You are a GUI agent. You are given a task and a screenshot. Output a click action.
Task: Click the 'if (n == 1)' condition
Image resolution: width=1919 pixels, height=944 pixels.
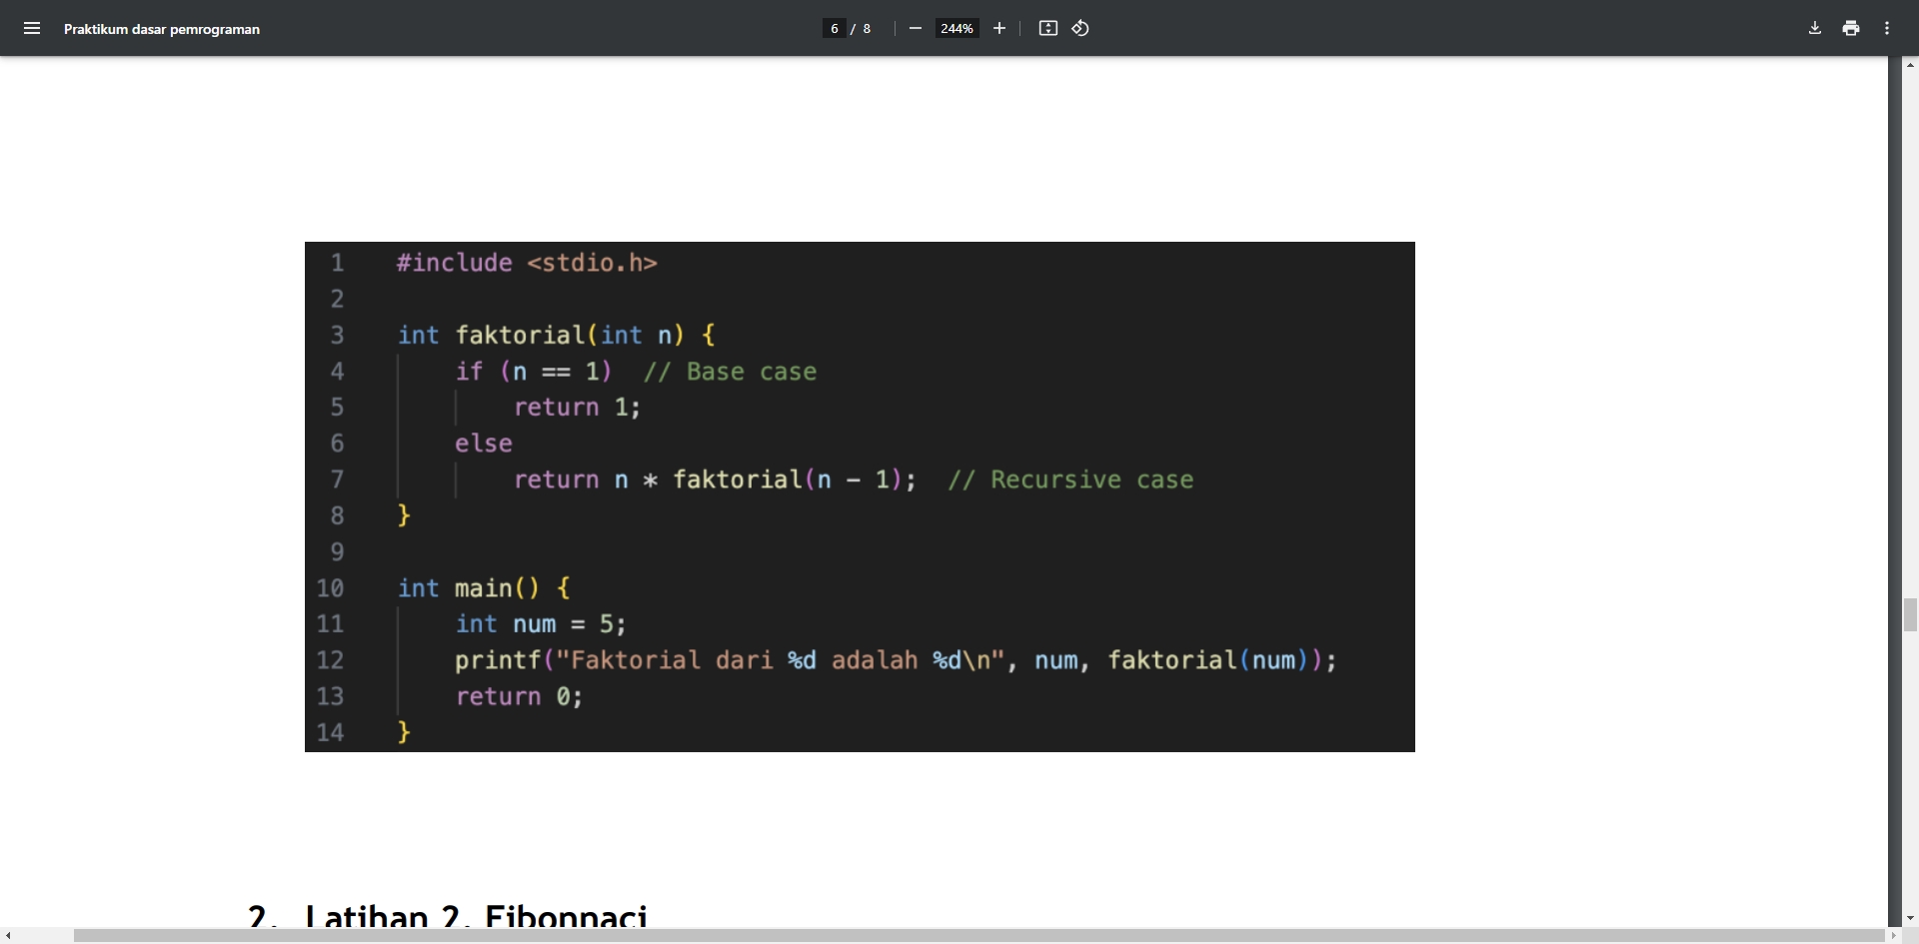(x=534, y=372)
